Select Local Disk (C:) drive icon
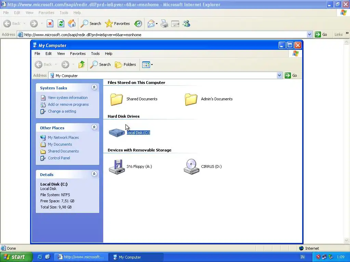The image size is (350, 262). (117, 133)
